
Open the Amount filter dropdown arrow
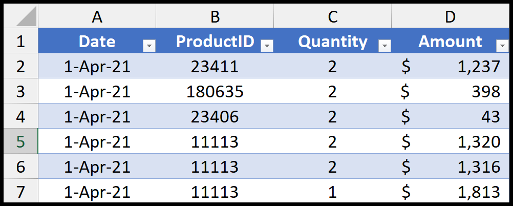click(502, 46)
